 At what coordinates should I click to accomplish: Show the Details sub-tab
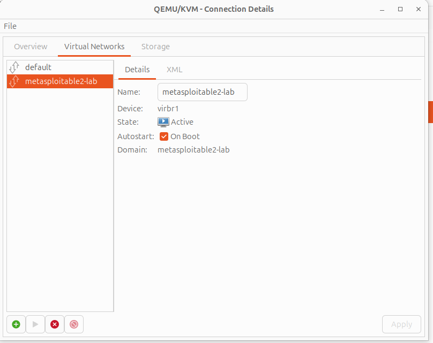click(137, 70)
